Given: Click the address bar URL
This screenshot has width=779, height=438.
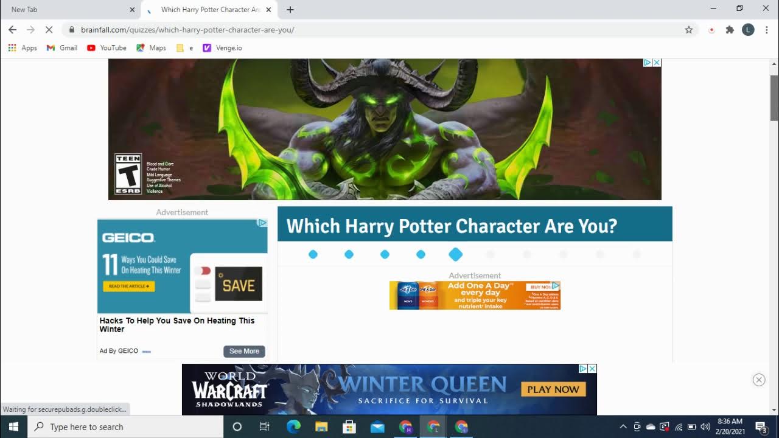Looking at the screenshot, I should [x=187, y=30].
